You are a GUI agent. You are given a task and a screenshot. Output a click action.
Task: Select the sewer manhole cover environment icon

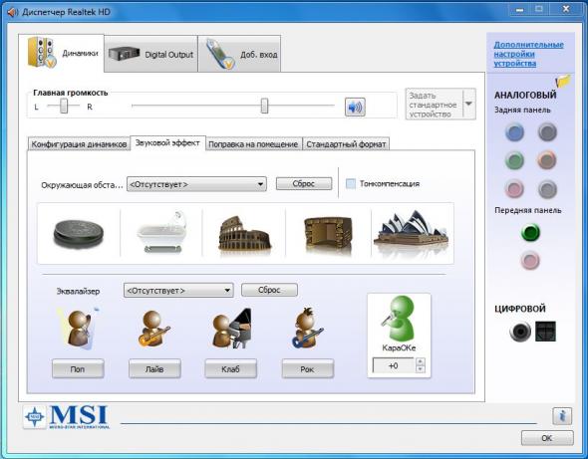(x=79, y=234)
